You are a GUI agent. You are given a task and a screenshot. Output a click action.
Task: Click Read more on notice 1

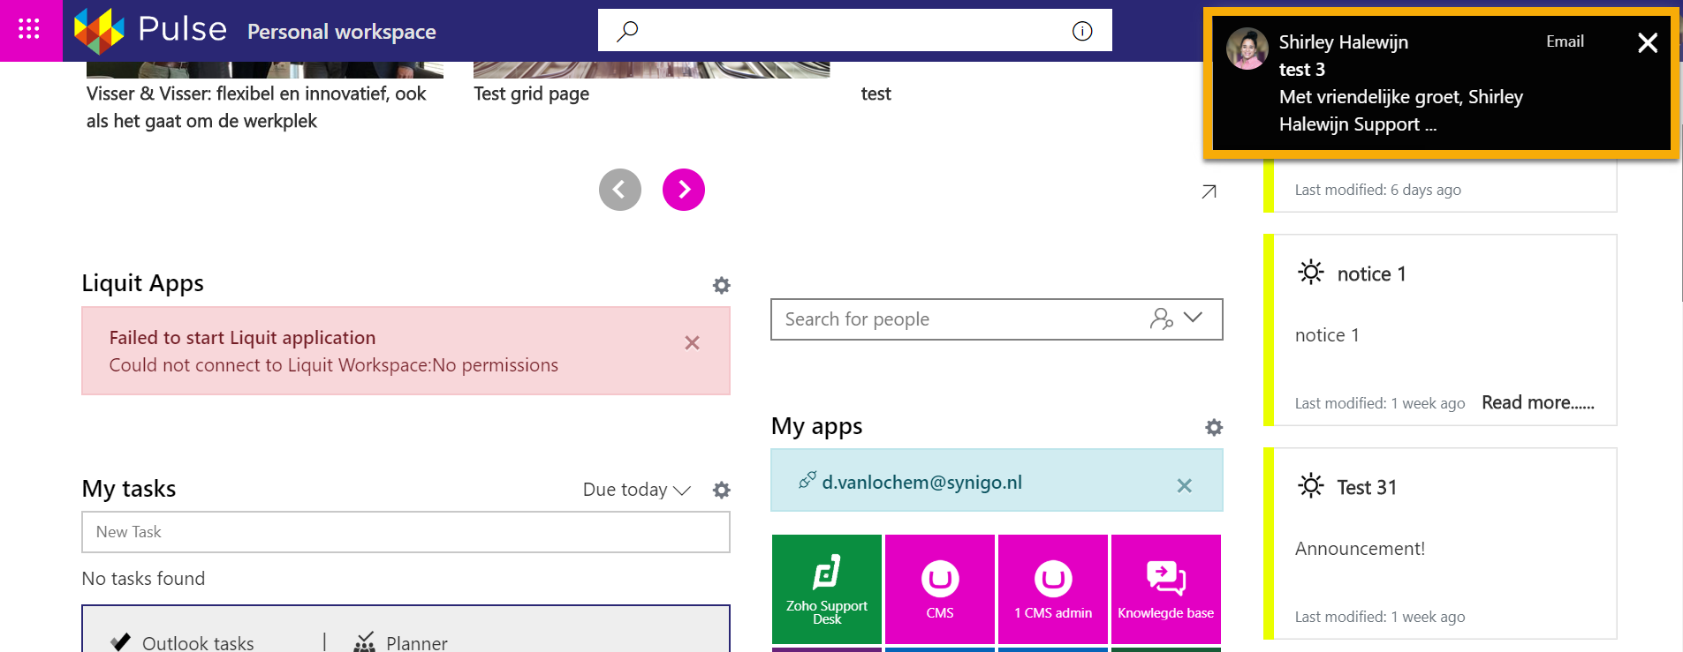tap(1537, 402)
